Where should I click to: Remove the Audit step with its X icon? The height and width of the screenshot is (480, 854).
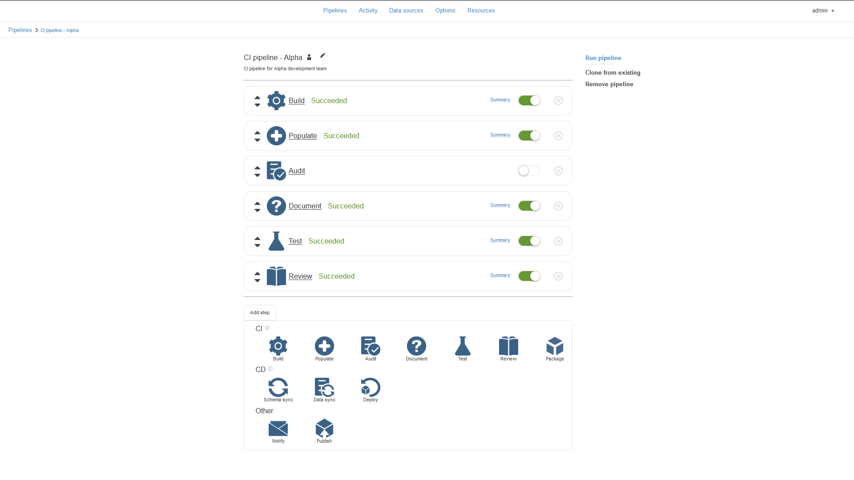pyautogui.click(x=558, y=171)
